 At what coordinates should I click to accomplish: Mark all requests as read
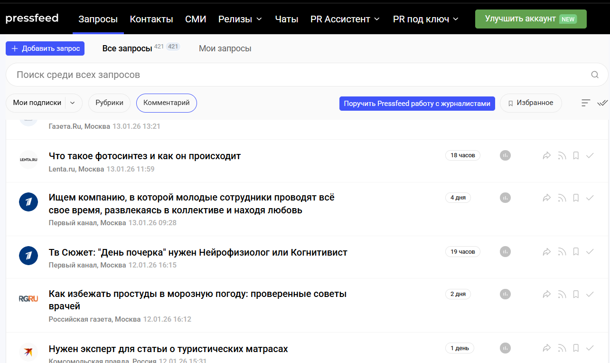point(602,103)
